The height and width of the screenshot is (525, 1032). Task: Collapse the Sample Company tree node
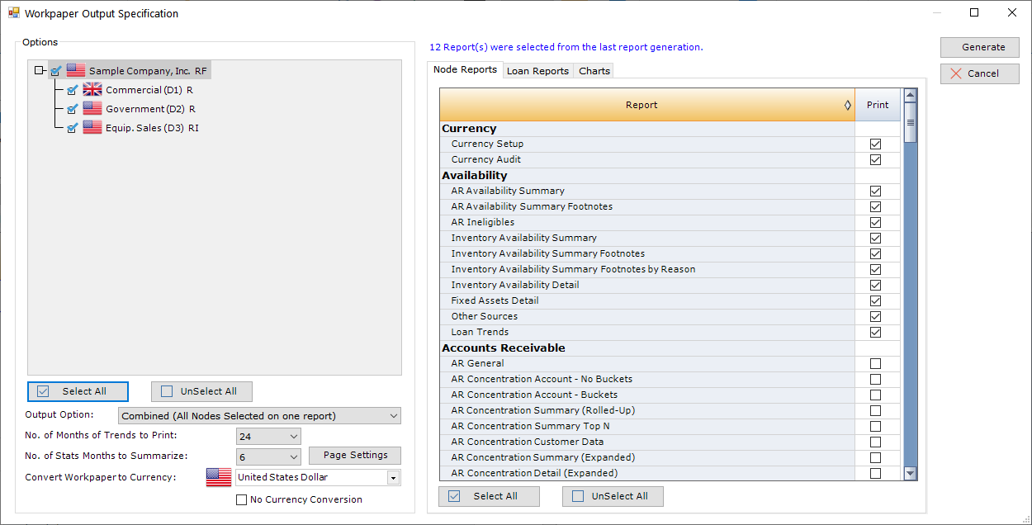coord(39,71)
